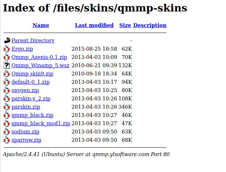Click the archive icon next to oxygen.zip
The image size is (226, 172).
(7, 90)
